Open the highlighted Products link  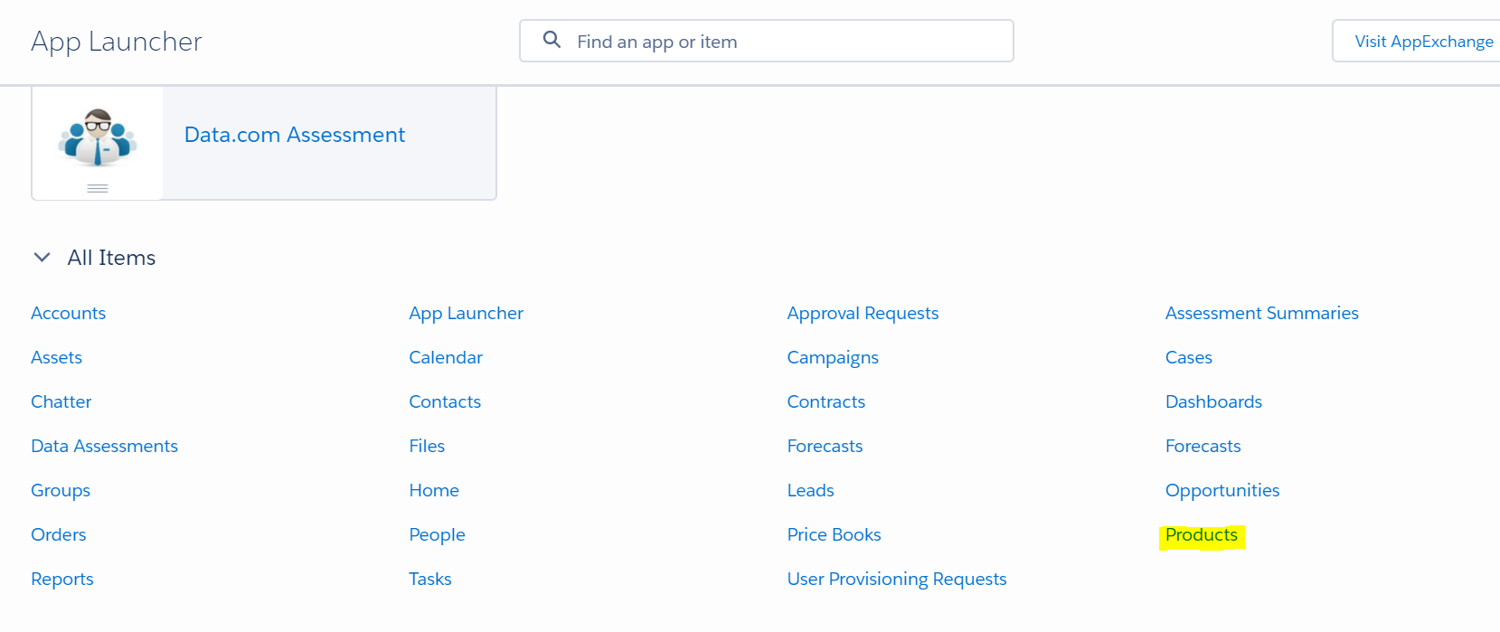(x=1201, y=534)
